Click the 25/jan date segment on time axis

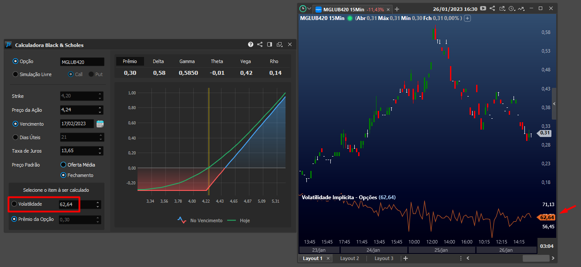441,250
